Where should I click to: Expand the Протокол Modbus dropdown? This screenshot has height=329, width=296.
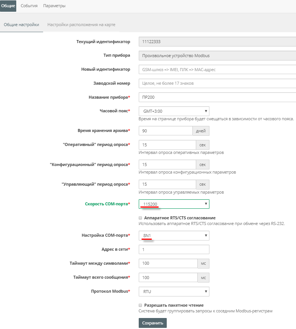coord(174,292)
